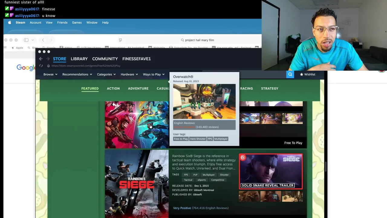Go forward using Steam's forward arrow
This screenshot has height=218, width=387.
click(x=48, y=59)
